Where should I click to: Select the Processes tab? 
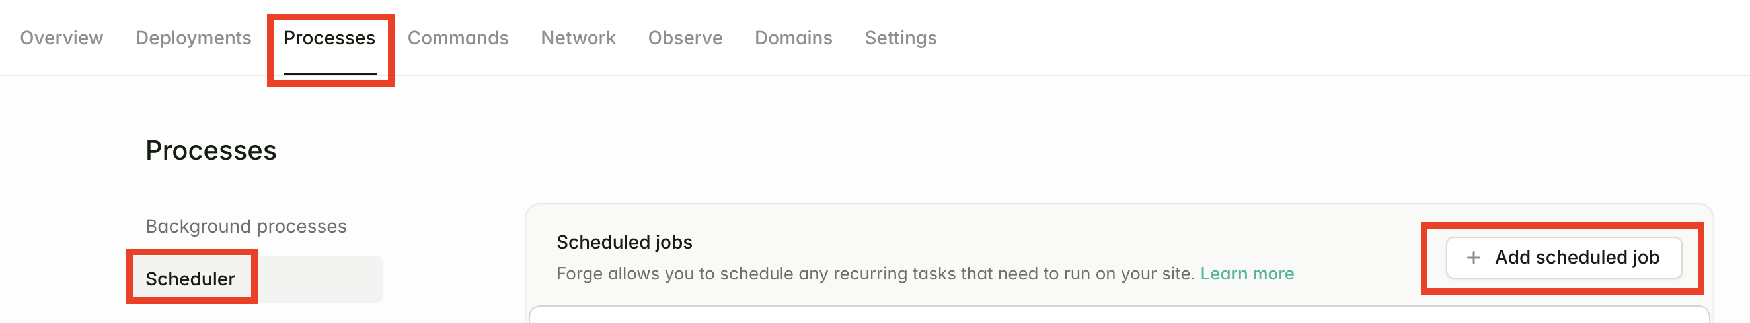tap(330, 38)
